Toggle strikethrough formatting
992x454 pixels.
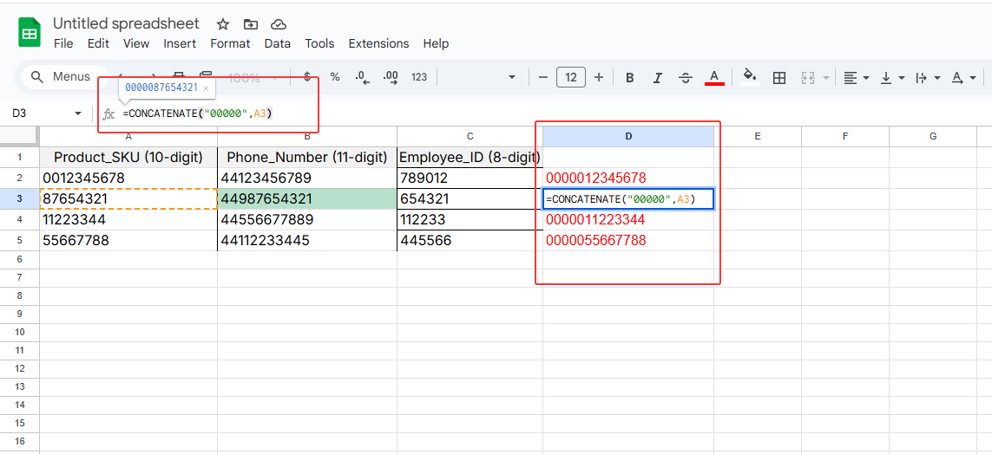(x=685, y=78)
